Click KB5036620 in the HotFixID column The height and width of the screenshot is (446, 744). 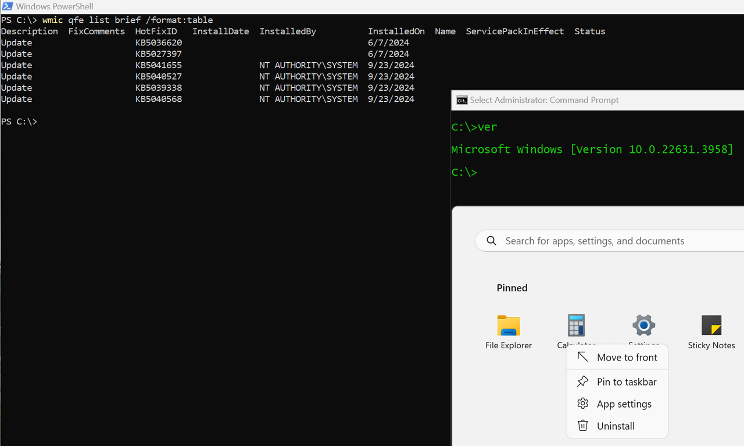tap(159, 42)
